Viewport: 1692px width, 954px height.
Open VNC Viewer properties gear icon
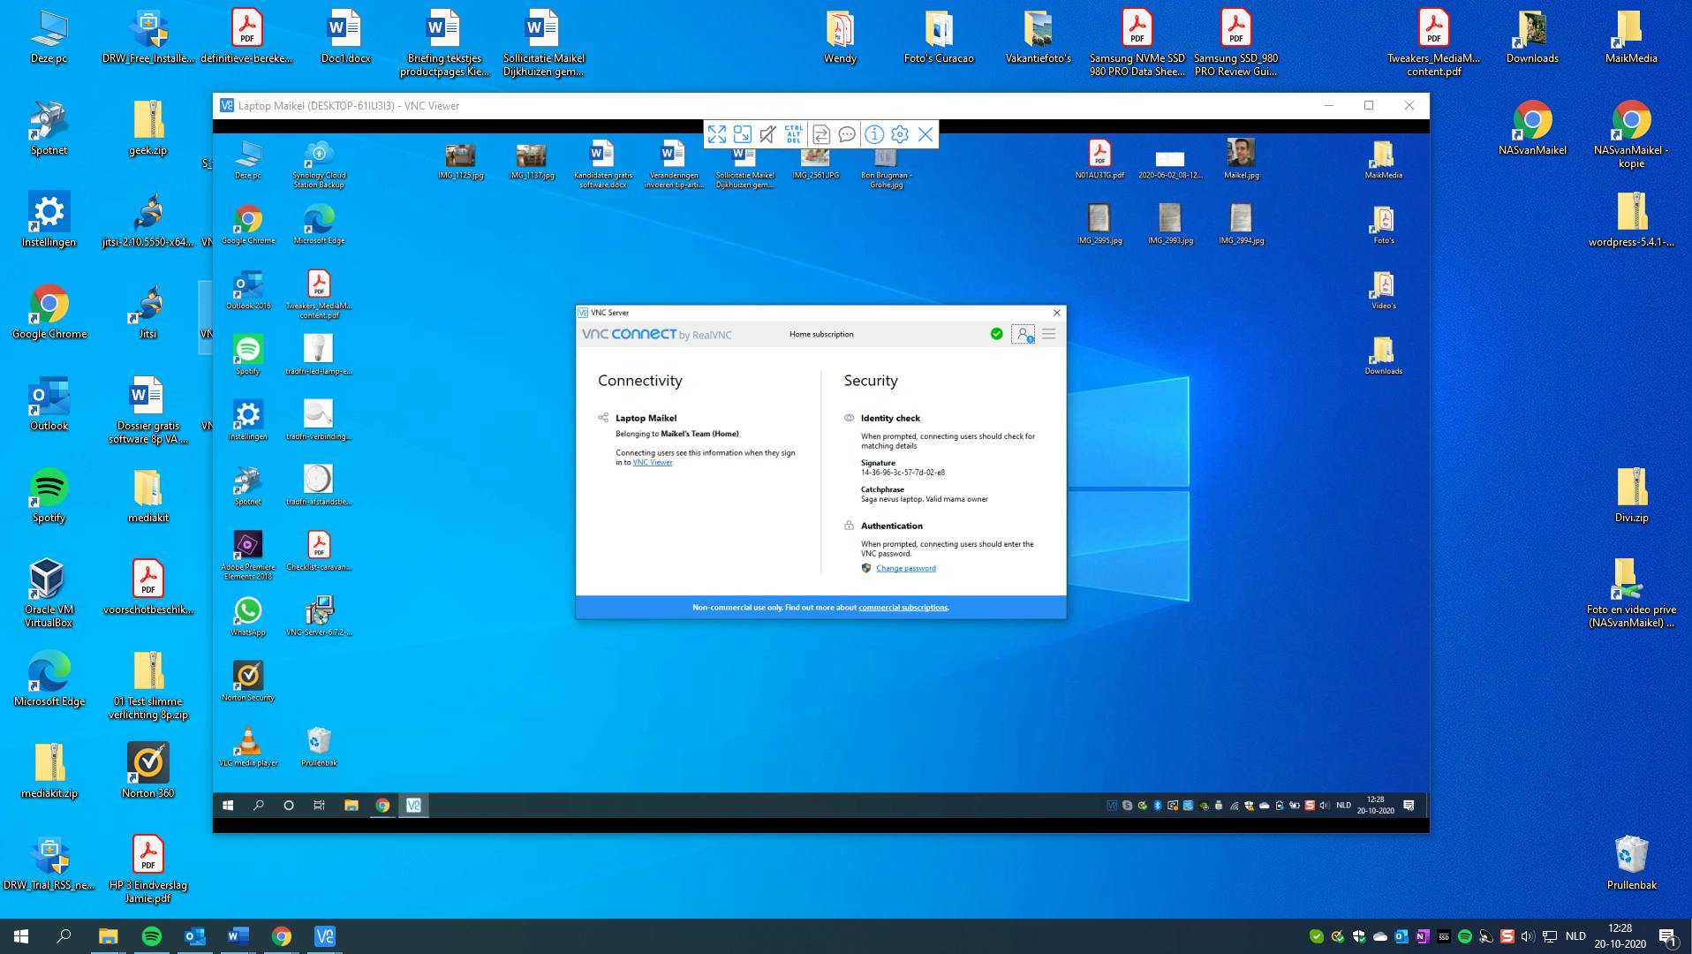point(900,134)
